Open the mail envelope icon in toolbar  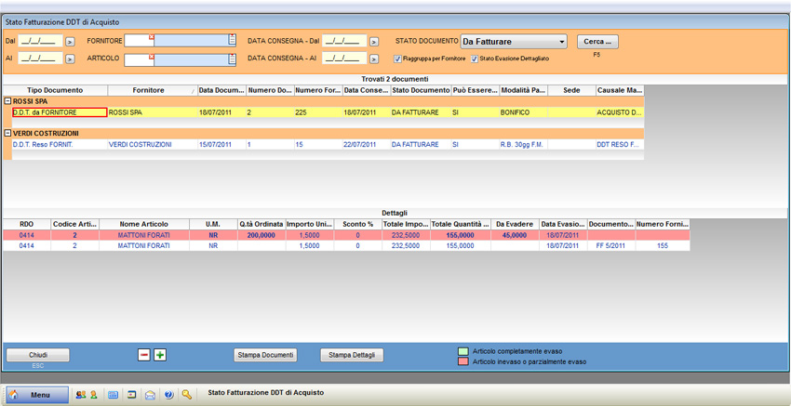coord(150,395)
